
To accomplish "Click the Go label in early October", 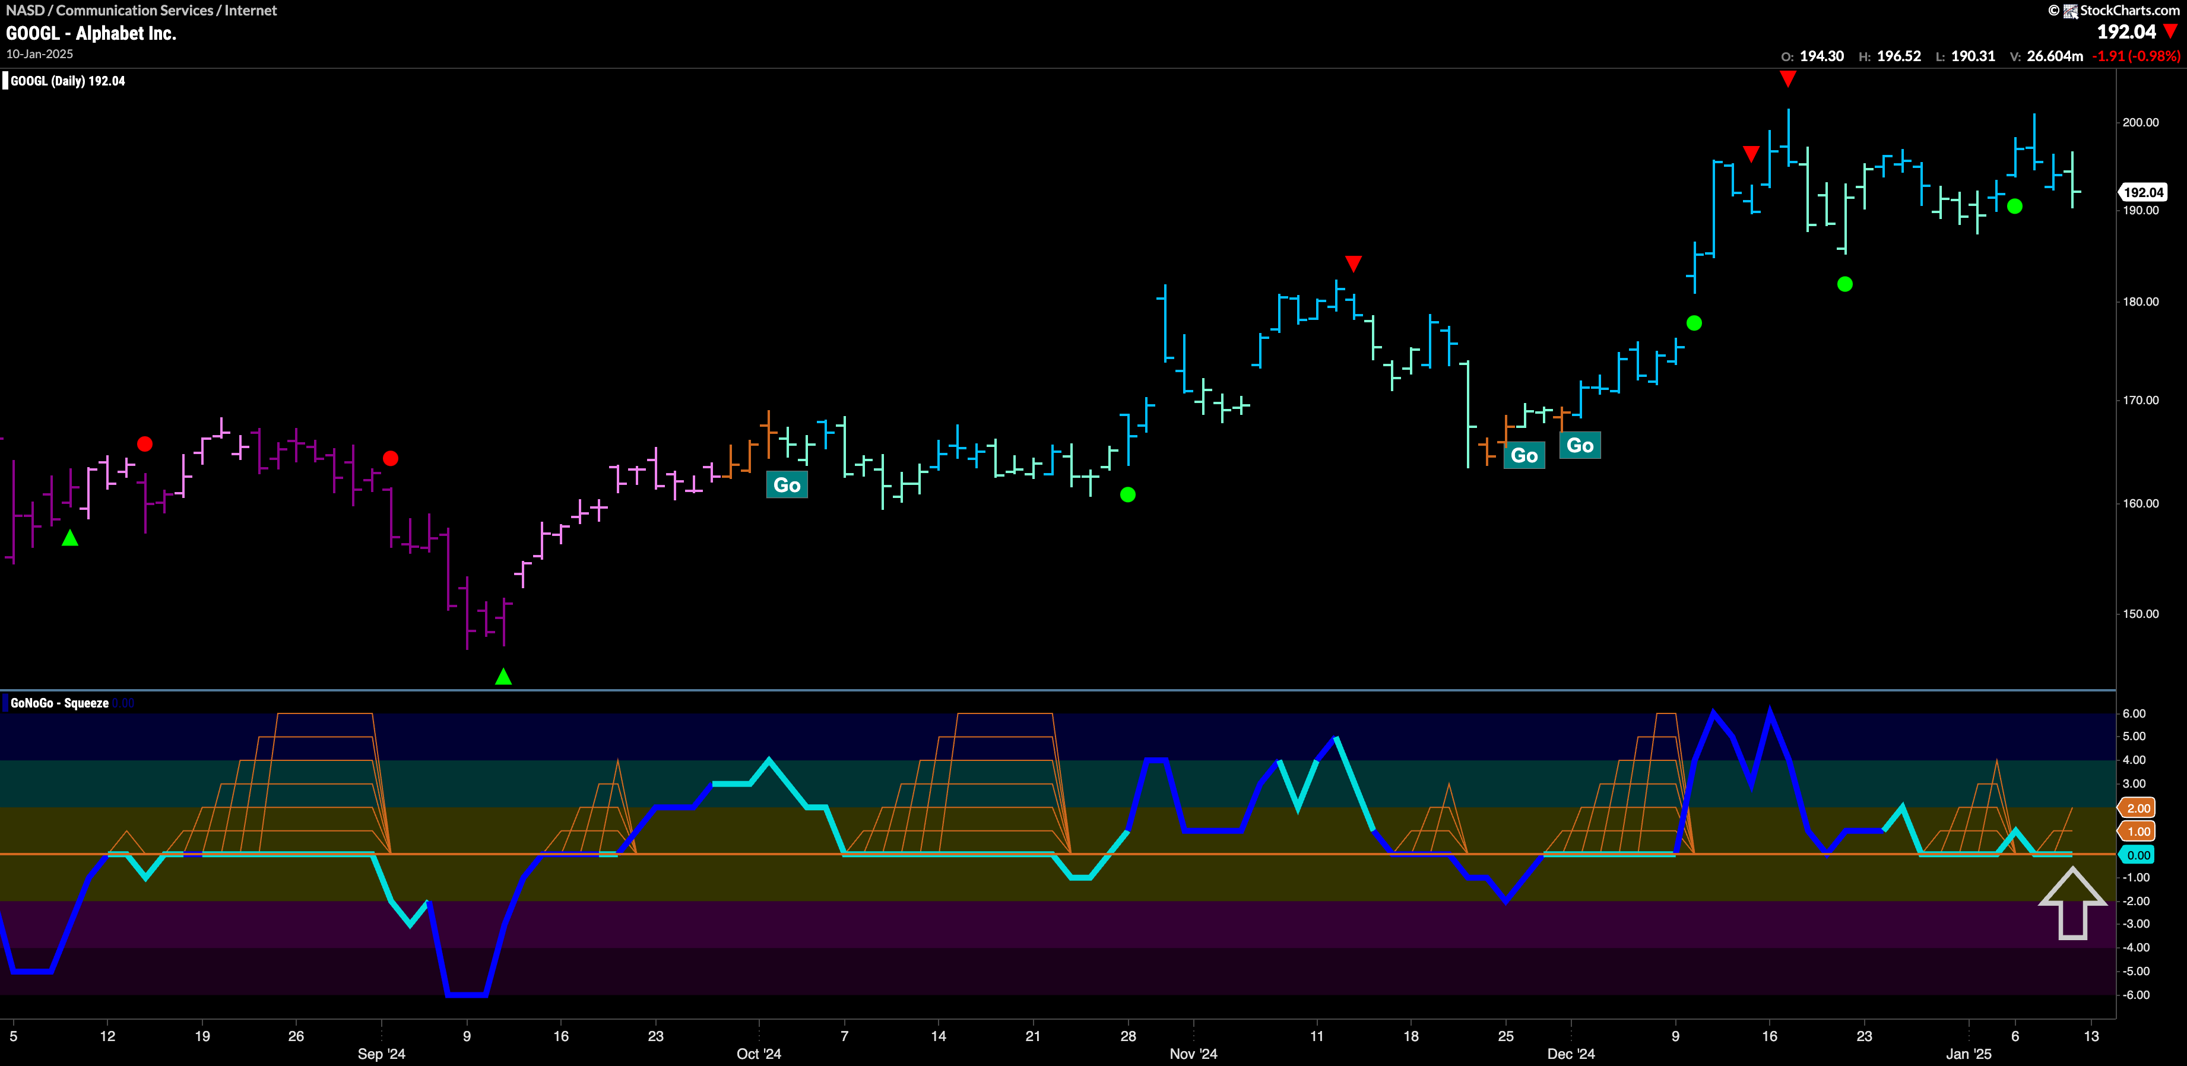I will pos(787,484).
